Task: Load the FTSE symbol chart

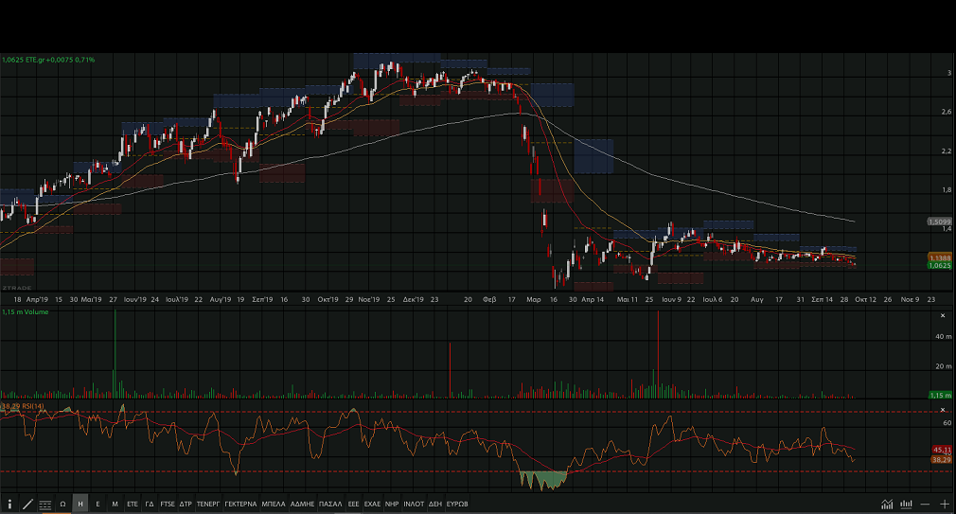Action: (x=168, y=504)
